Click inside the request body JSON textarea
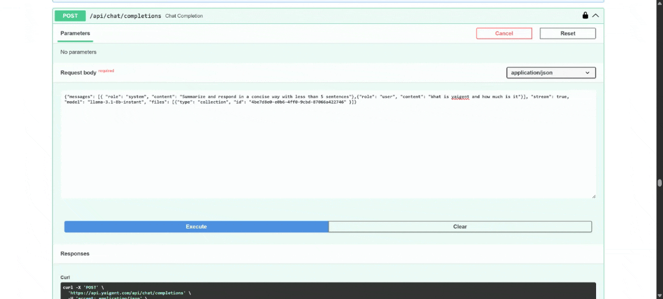663x299 pixels. pos(328,147)
